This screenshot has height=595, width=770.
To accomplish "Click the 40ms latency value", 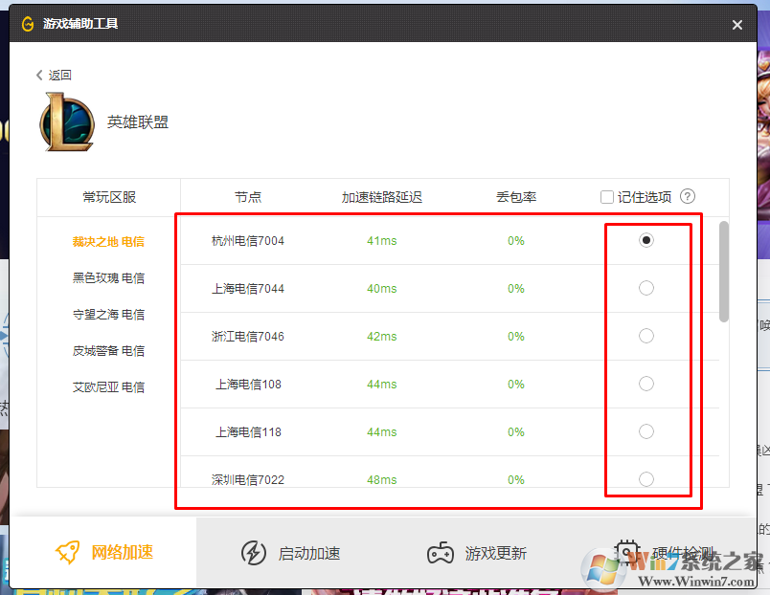I will pyautogui.click(x=381, y=289).
